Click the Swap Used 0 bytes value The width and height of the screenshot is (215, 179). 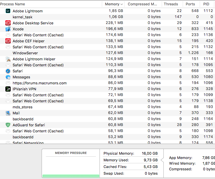[x=151, y=173]
